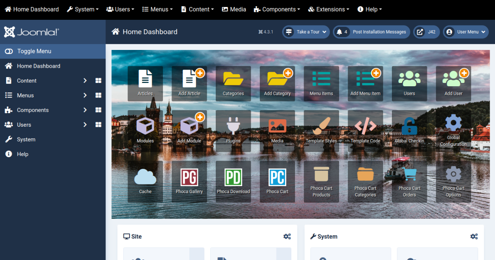Open Phoca Cart Options gear icon
The height and width of the screenshot is (260, 495).
(453, 182)
